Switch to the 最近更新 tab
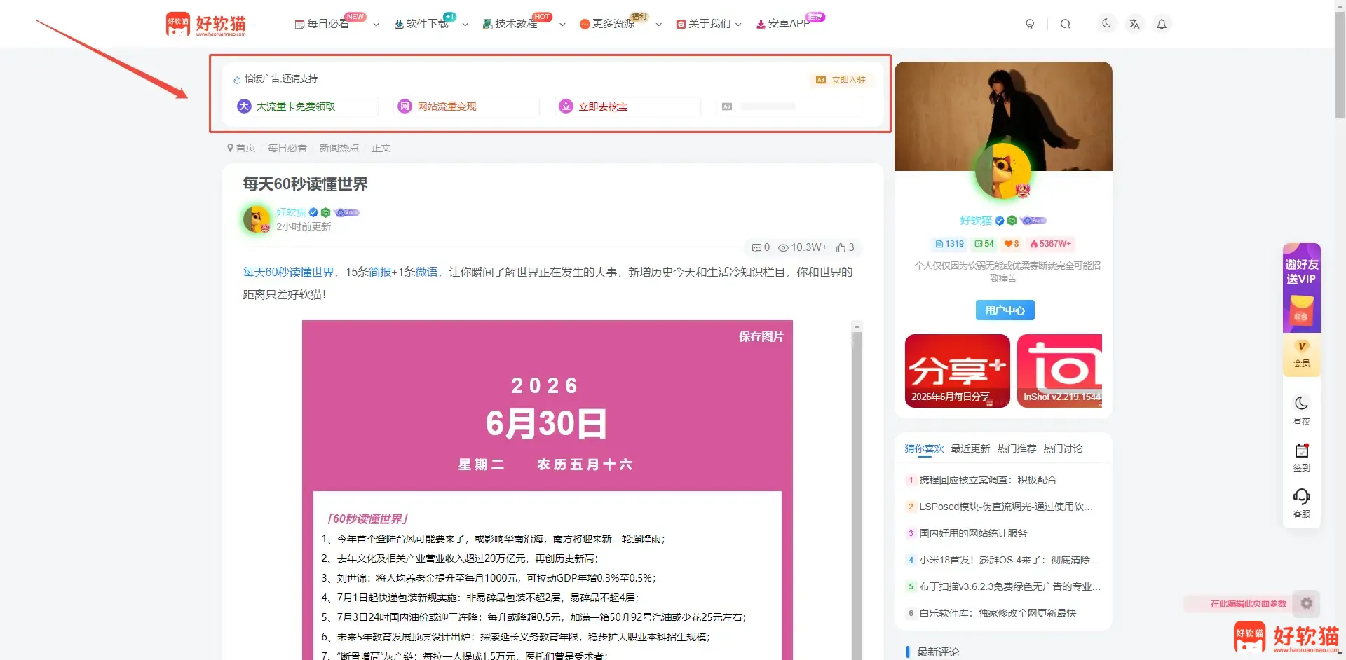 tap(970, 448)
